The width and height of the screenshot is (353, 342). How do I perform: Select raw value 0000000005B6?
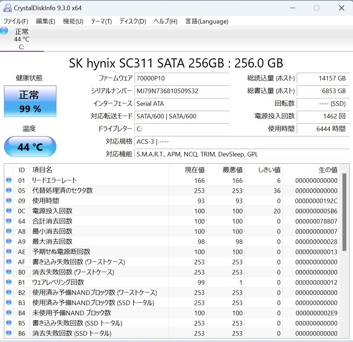point(316,211)
